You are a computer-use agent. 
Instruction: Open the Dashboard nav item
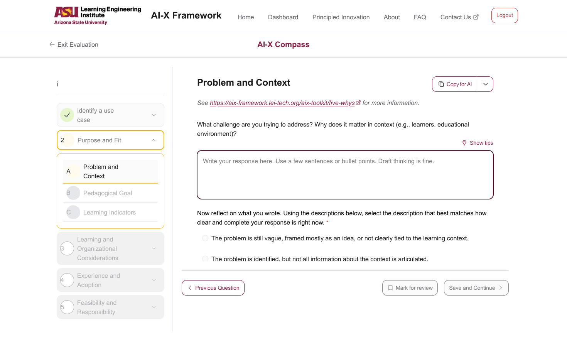point(283,17)
